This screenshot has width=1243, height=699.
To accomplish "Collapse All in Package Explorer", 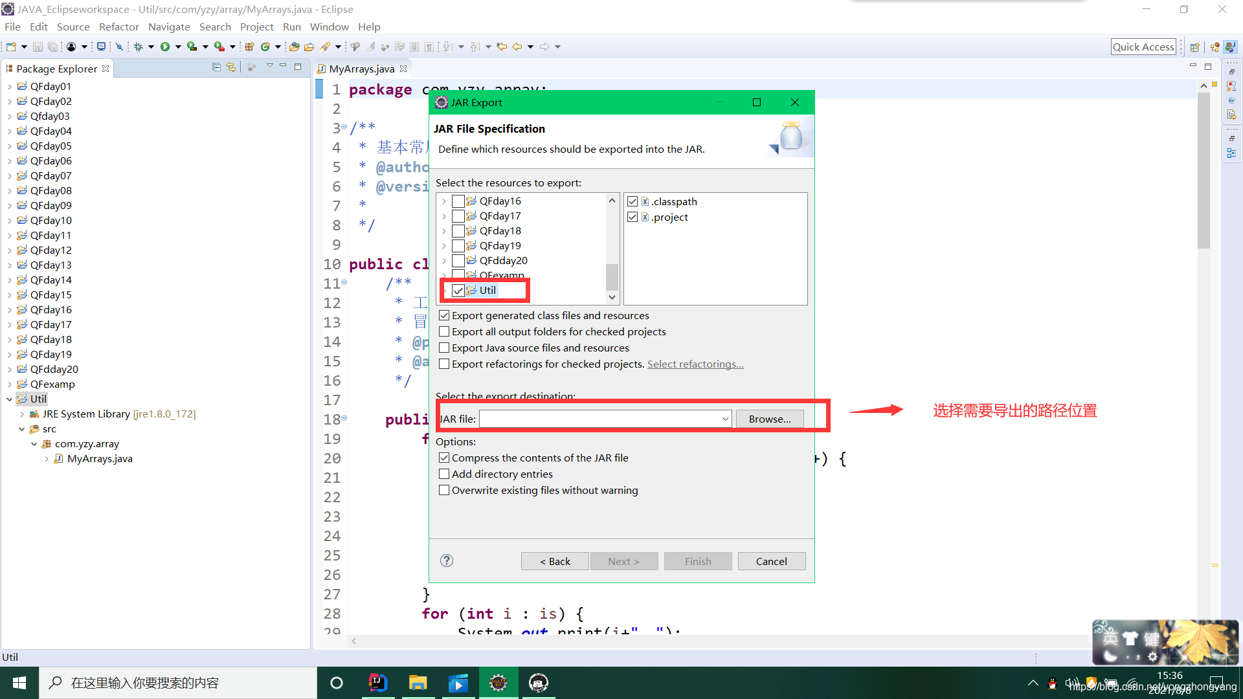I will pyautogui.click(x=217, y=67).
